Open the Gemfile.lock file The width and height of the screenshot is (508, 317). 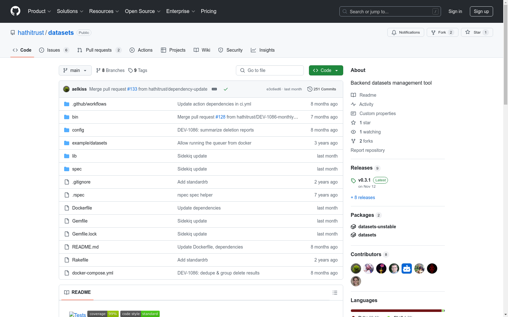pyautogui.click(x=84, y=234)
